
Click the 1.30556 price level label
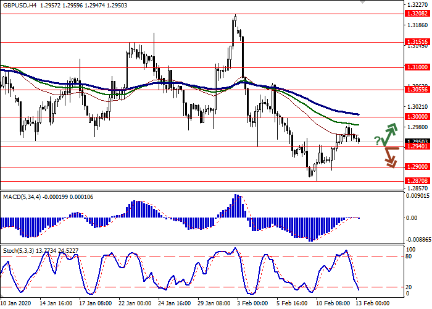(417, 90)
